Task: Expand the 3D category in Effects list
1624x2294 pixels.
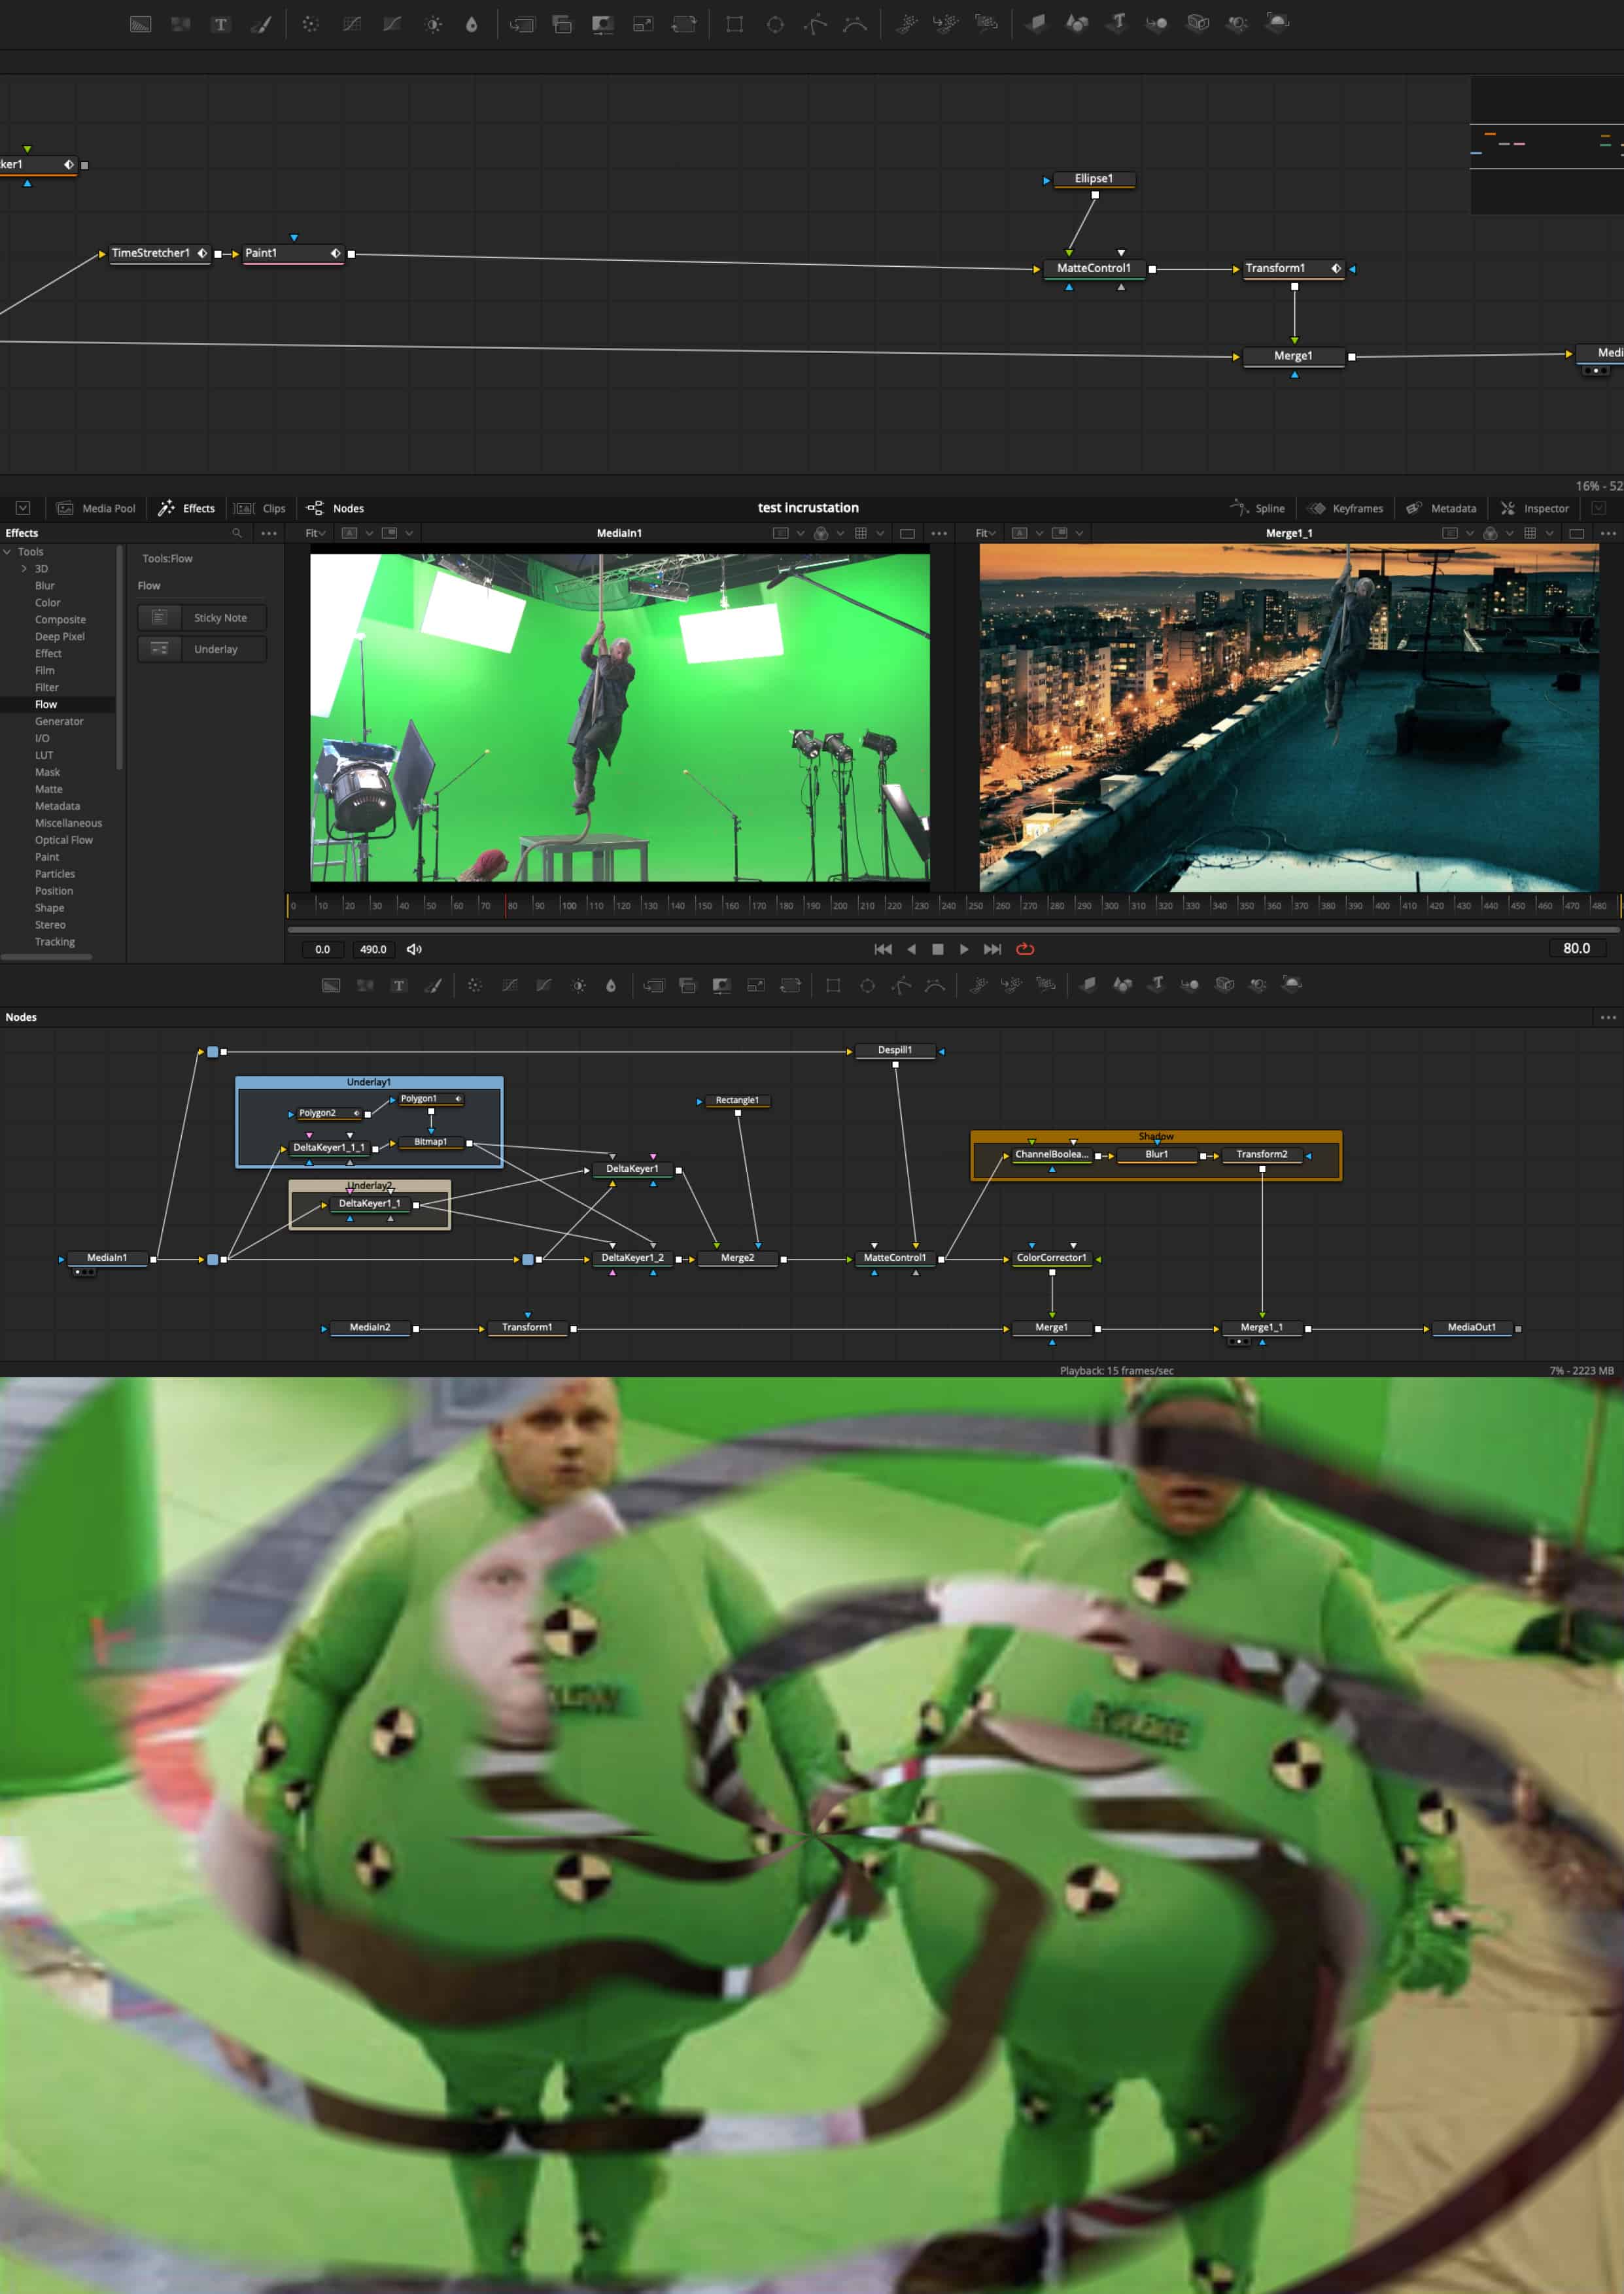Action: 24,569
